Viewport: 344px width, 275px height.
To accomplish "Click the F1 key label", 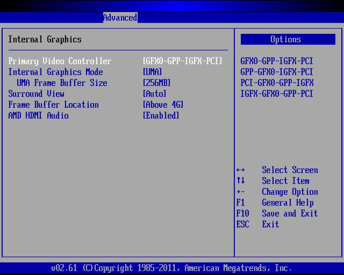I will (241, 203).
